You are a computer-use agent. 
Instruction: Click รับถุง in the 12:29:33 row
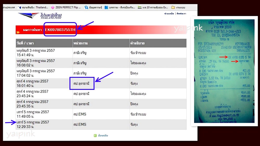tap(134, 124)
